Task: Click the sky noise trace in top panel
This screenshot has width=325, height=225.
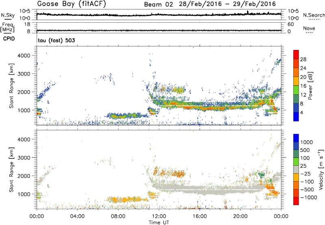Action: pyautogui.click(x=159, y=15)
